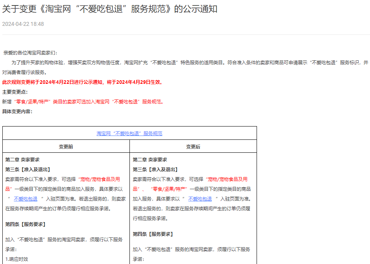Click the red bold notice about 4月29日生效
370x264 pixels.
click(83, 82)
